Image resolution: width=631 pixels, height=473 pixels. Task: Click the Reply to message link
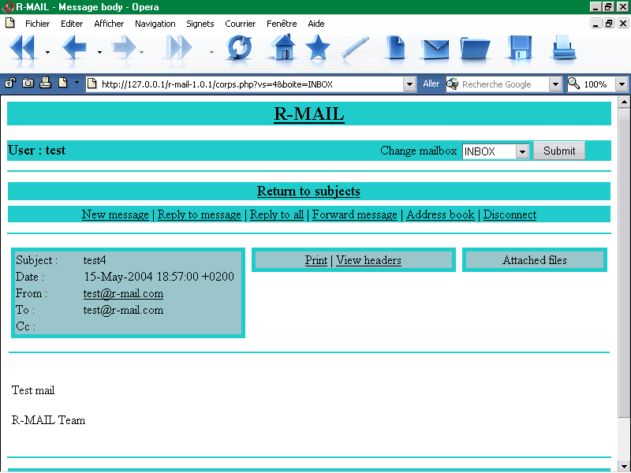(199, 214)
